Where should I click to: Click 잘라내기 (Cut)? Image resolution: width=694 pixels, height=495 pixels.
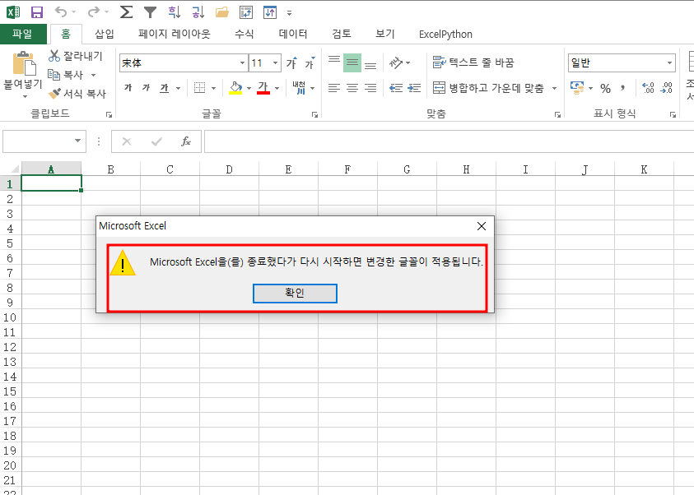click(75, 56)
